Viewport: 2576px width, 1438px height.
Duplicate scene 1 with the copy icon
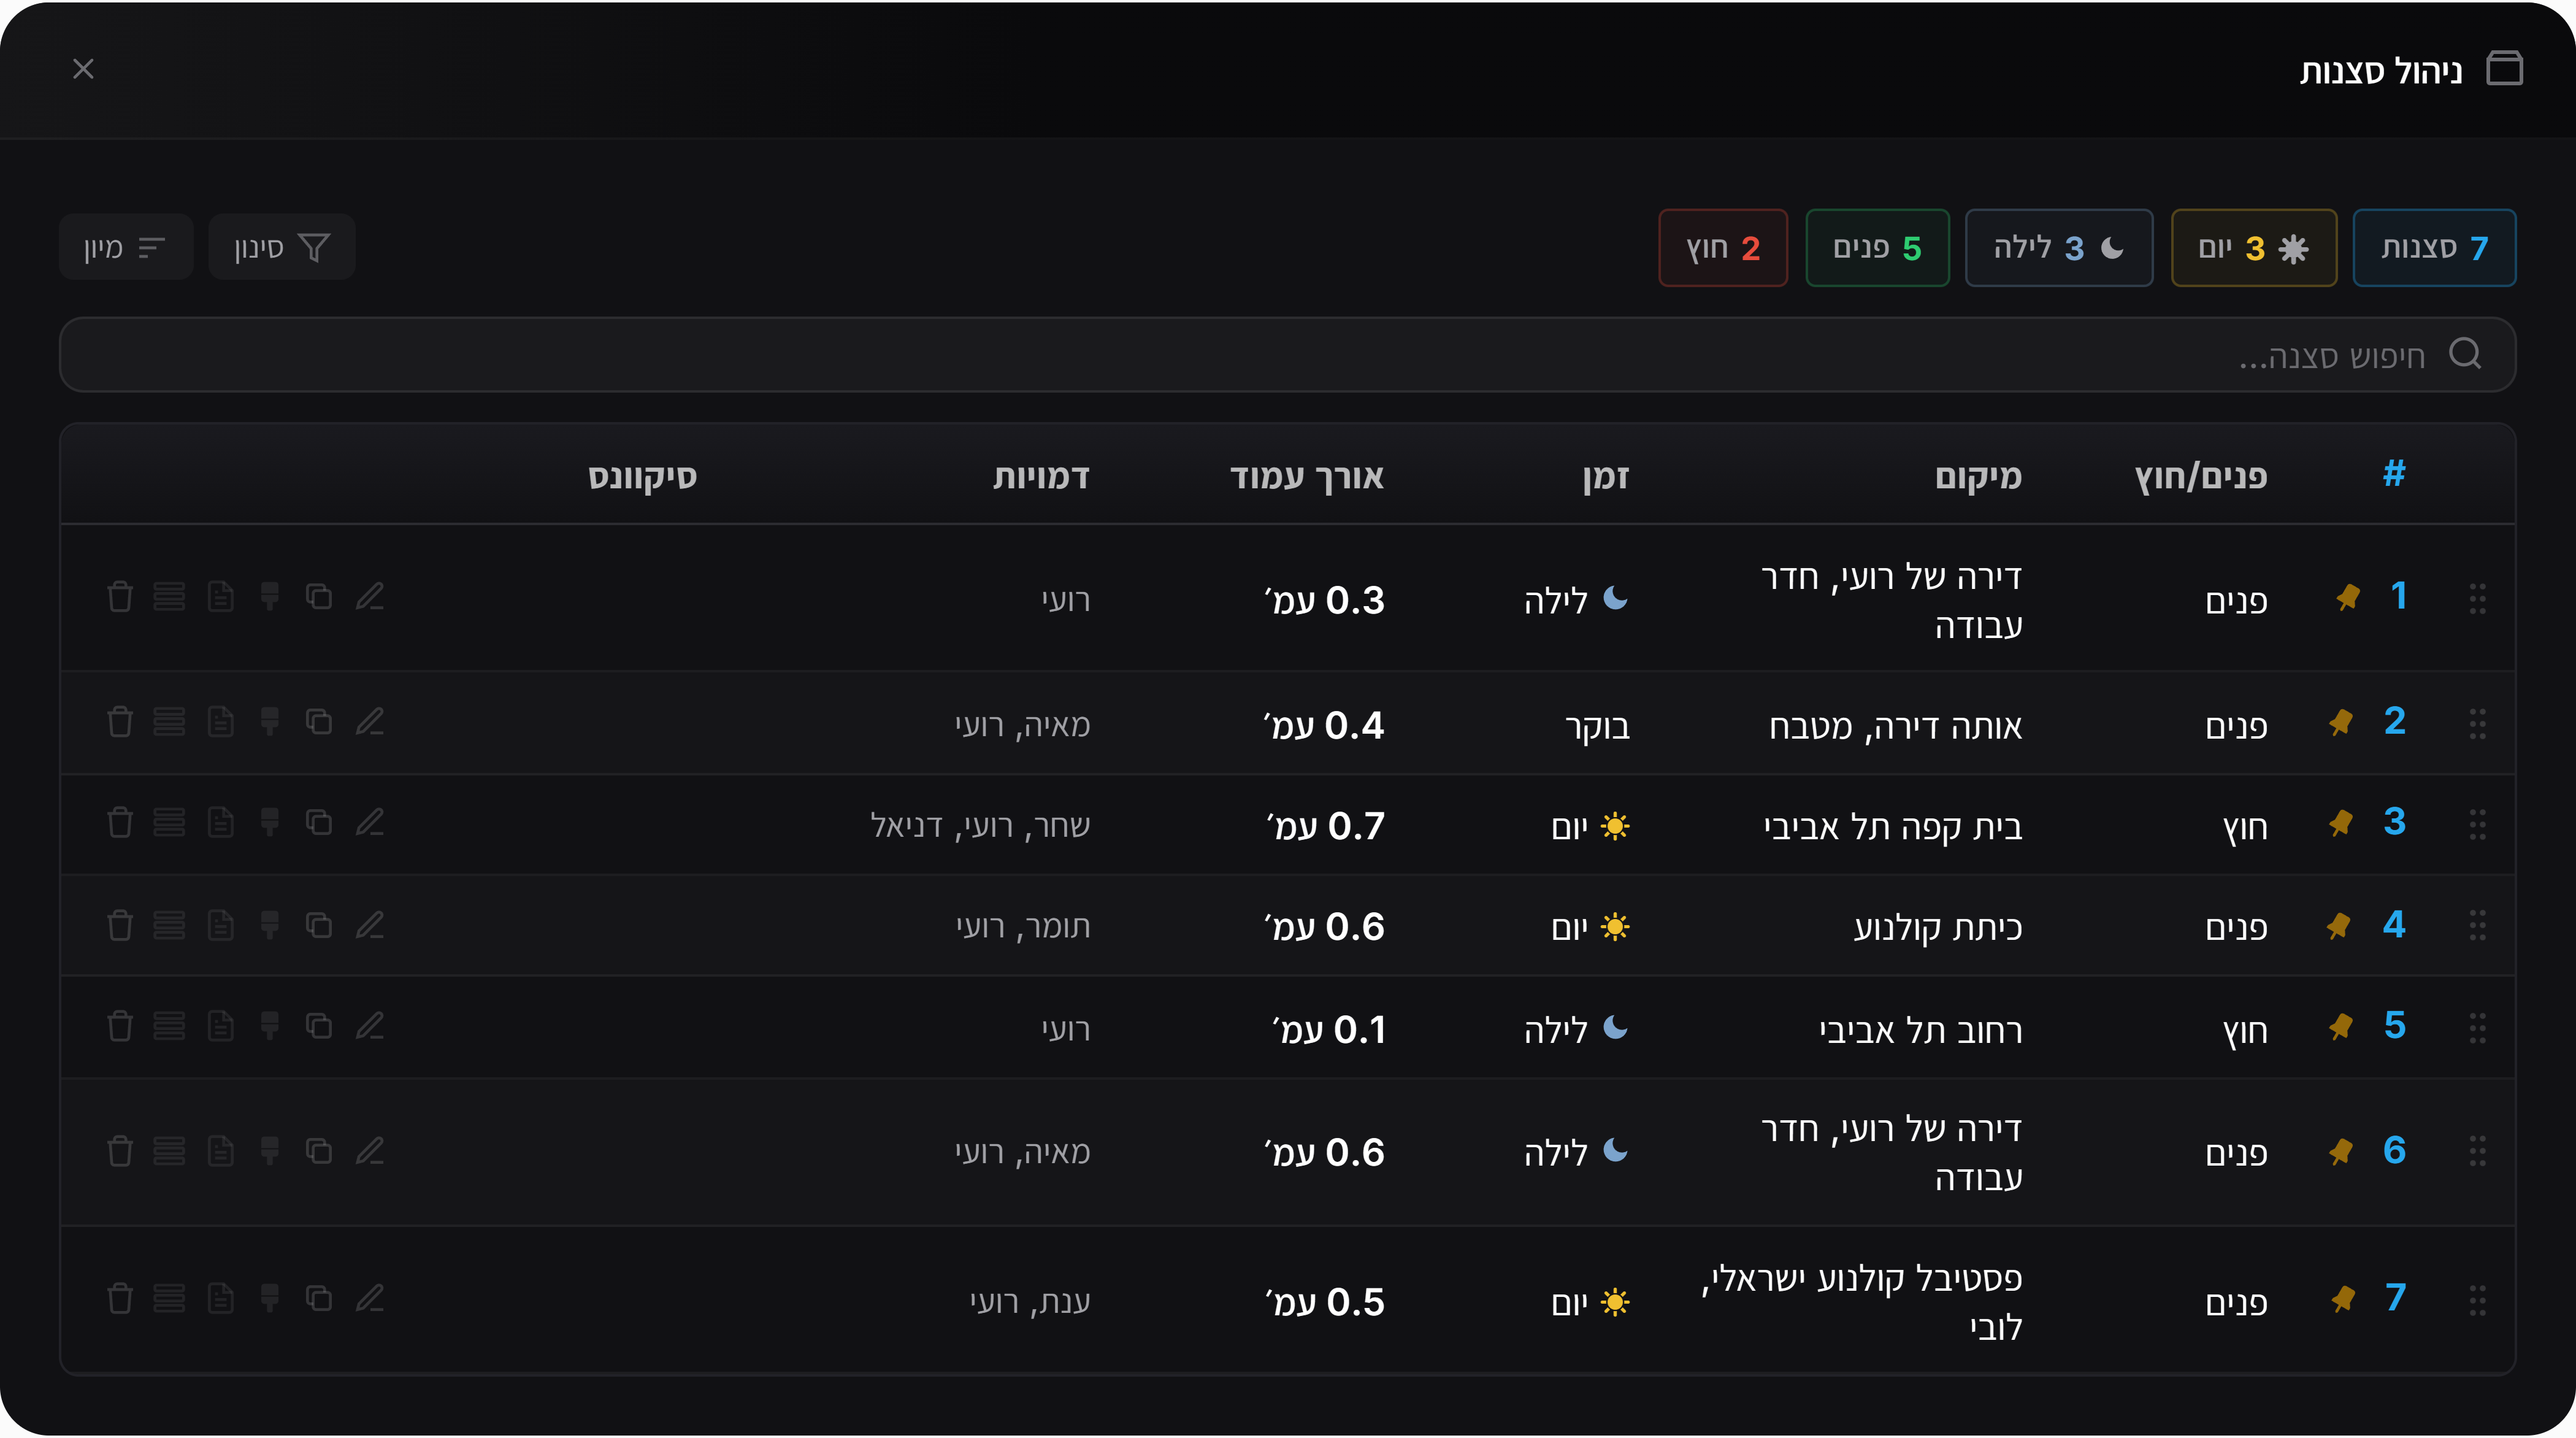pyautogui.click(x=319, y=597)
